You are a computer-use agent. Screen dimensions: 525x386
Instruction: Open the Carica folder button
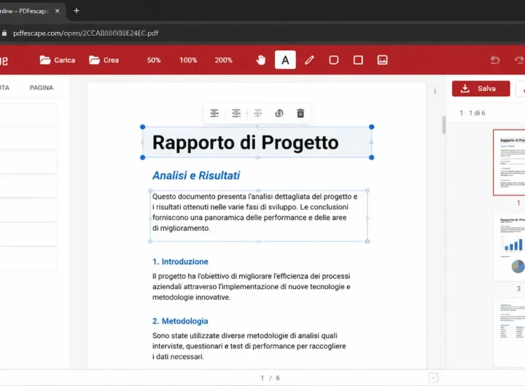[58, 60]
